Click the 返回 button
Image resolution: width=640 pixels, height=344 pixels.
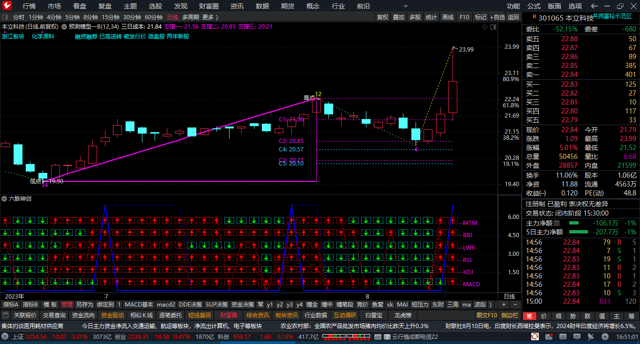[513, 17]
